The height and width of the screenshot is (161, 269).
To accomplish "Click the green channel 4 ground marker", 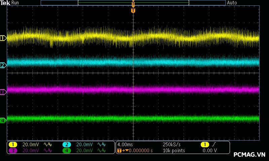I will [x=3, y=120].
